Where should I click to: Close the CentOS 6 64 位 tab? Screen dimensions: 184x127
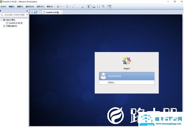61,12
